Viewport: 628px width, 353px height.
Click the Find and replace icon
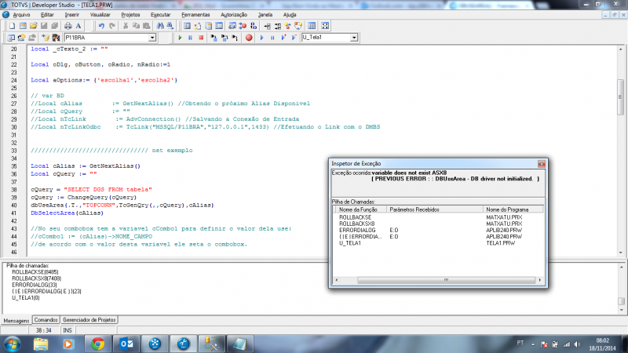(x=170, y=26)
